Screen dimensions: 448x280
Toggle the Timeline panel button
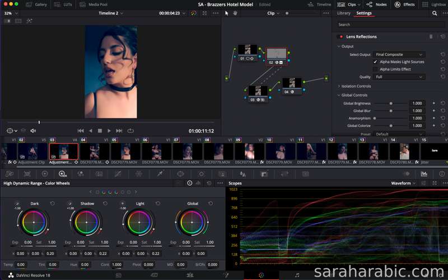coord(319,4)
